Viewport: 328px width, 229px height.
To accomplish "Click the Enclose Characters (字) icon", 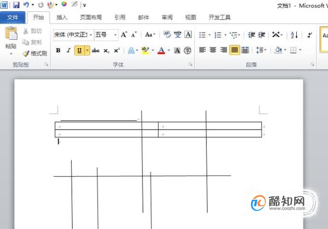I will click(x=188, y=50).
